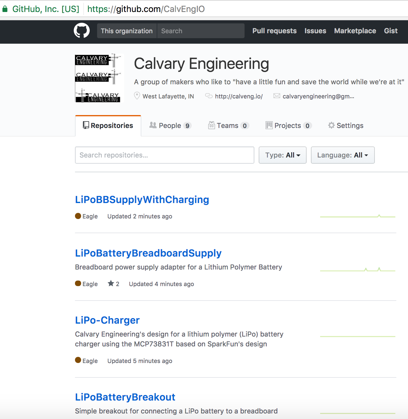Open the LiPoBBSupplyWithCharging repository
This screenshot has height=419, width=408.
[142, 200]
